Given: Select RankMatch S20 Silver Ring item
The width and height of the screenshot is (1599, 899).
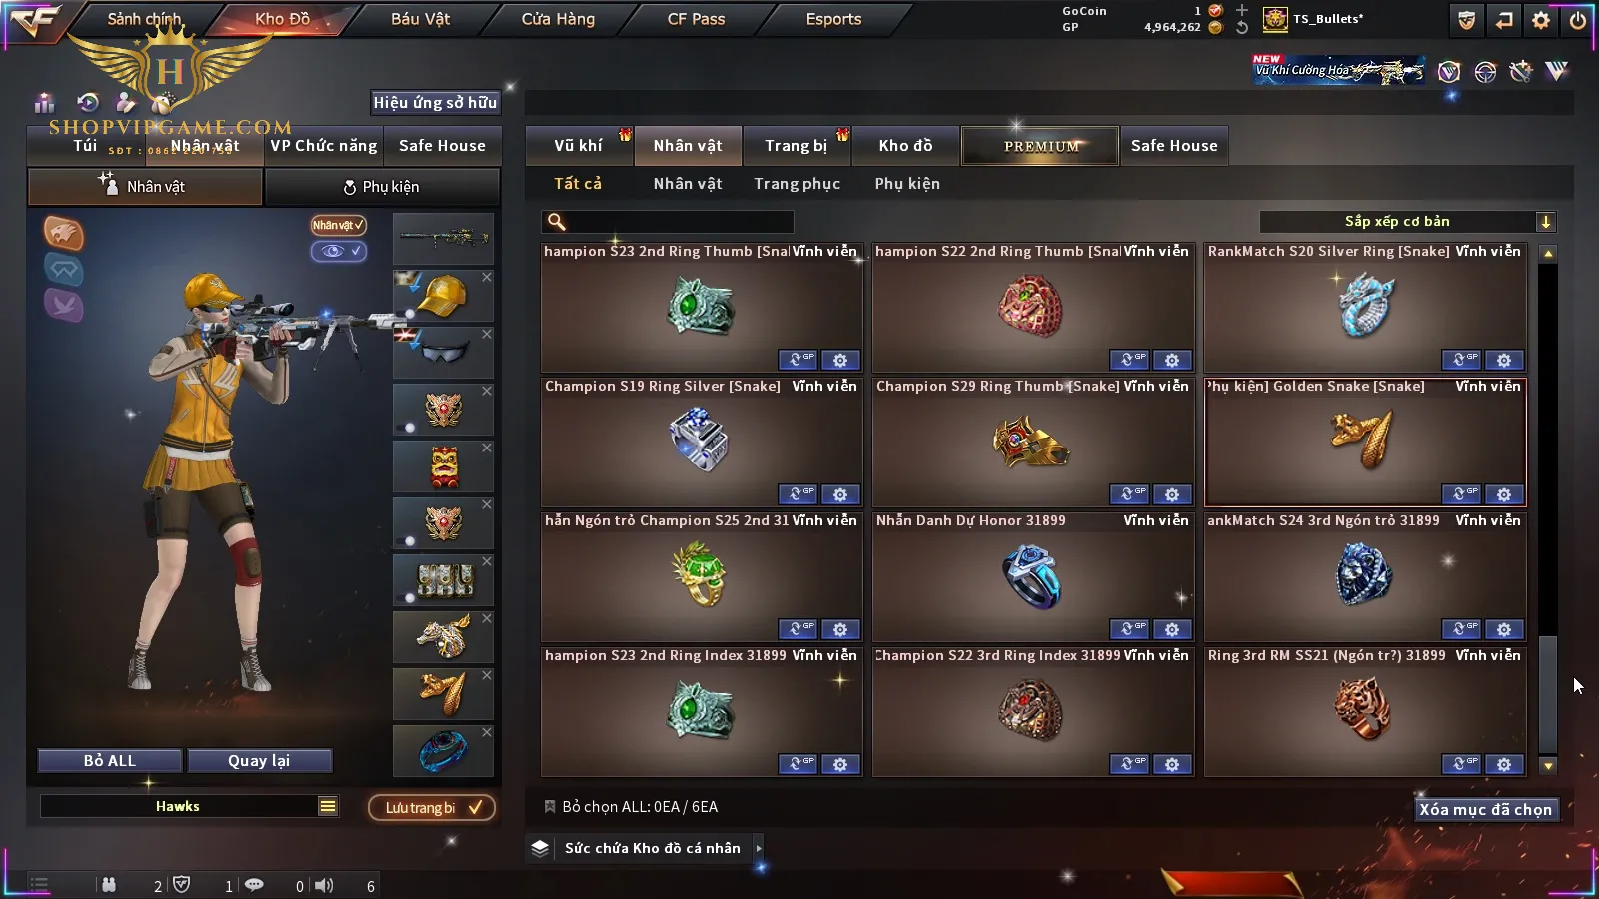Looking at the screenshot, I should click(1365, 308).
